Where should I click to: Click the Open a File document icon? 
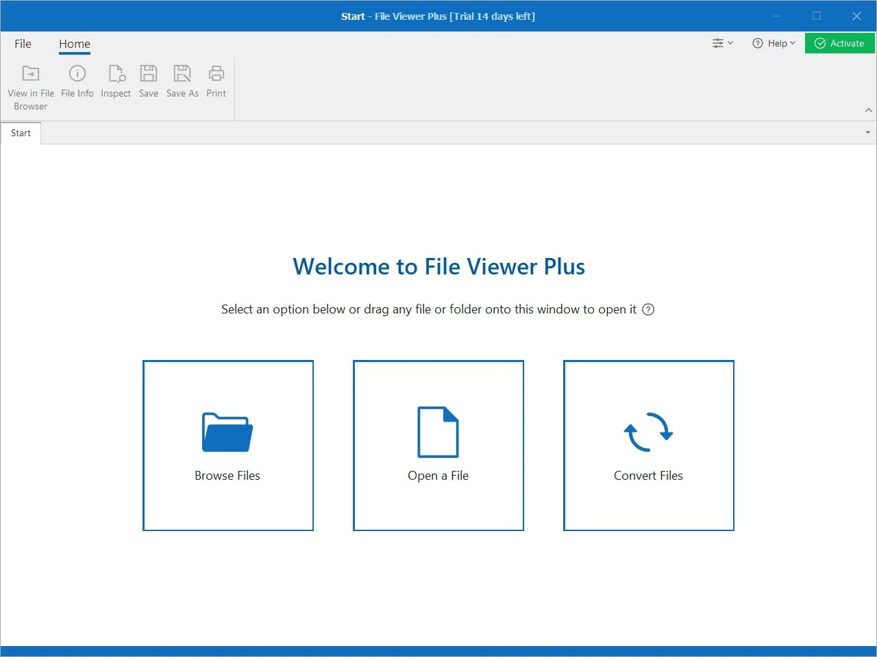click(438, 431)
